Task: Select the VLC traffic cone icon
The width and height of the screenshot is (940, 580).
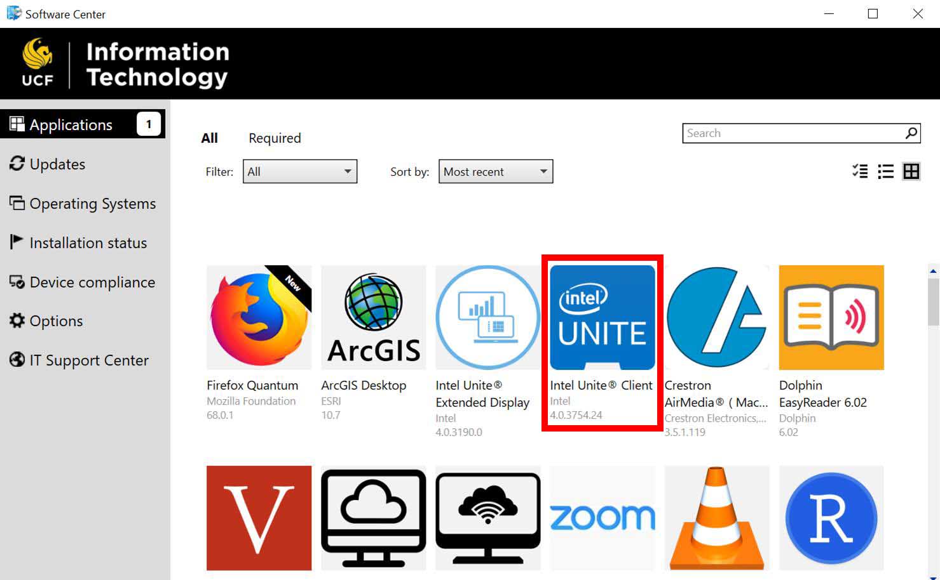Action: [717, 518]
